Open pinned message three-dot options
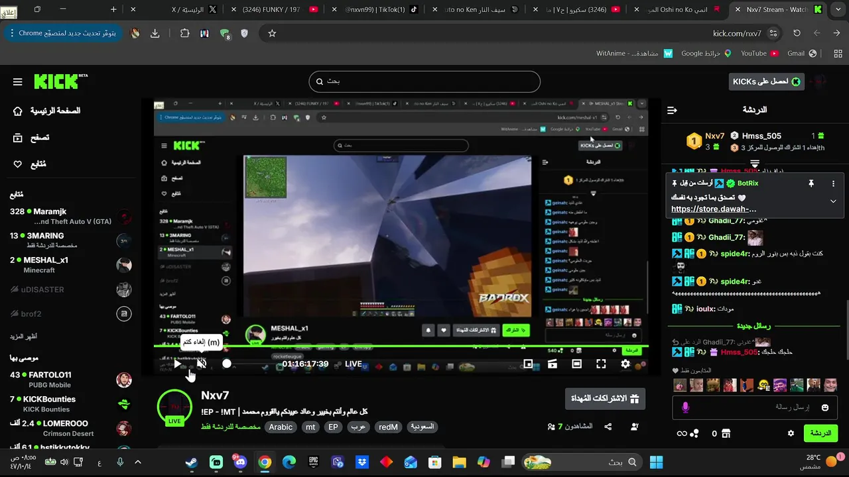Image resolution: width=849 pixels, height=477 pixels. (834, 184)
